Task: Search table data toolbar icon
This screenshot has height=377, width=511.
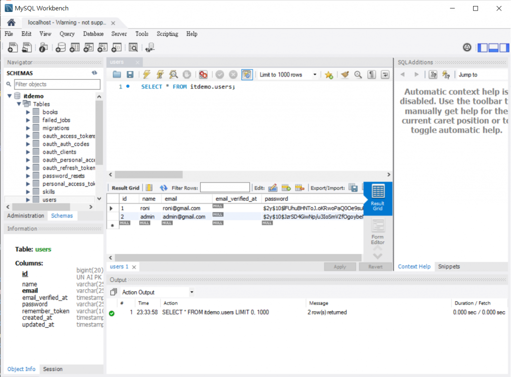Action: point(133,47)
